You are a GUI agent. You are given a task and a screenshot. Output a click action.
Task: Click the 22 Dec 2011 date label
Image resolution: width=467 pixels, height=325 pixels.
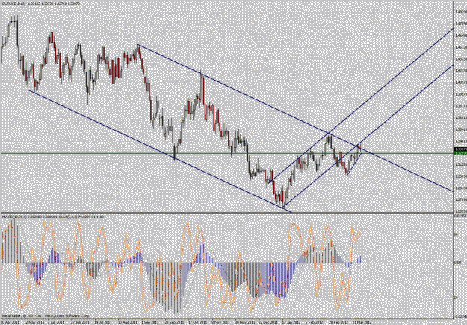(x=267, y=322)
